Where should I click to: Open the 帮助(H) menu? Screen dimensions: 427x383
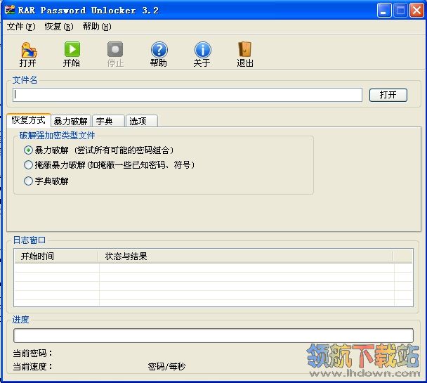(97, 27)
